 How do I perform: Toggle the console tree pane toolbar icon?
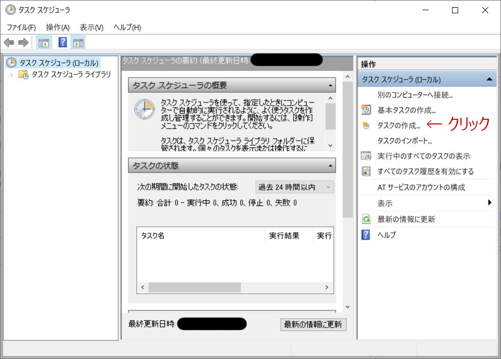click(44, 42)
